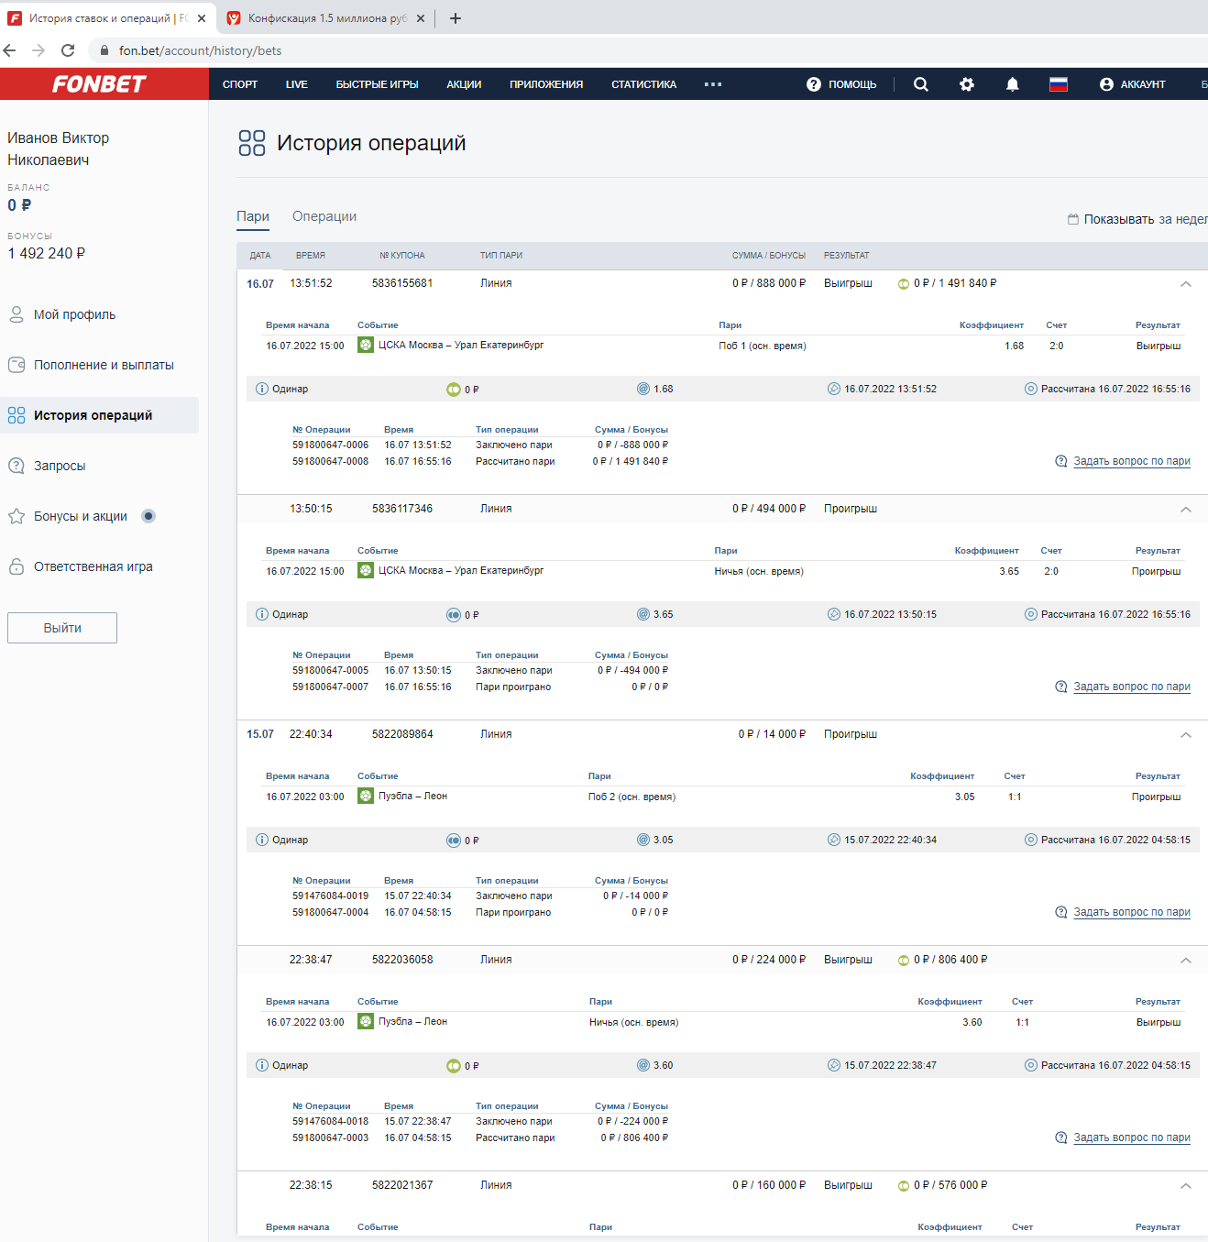The image size is (1208, 1242).
Task: Open Пополнение и выплаты in sidebar
Action: click(104, 365)
